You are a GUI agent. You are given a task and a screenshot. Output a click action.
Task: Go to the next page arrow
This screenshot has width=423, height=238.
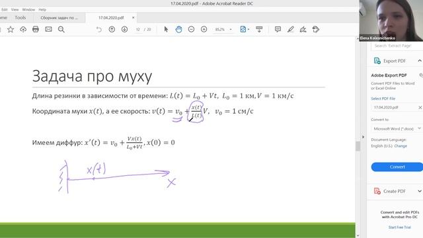124,29
